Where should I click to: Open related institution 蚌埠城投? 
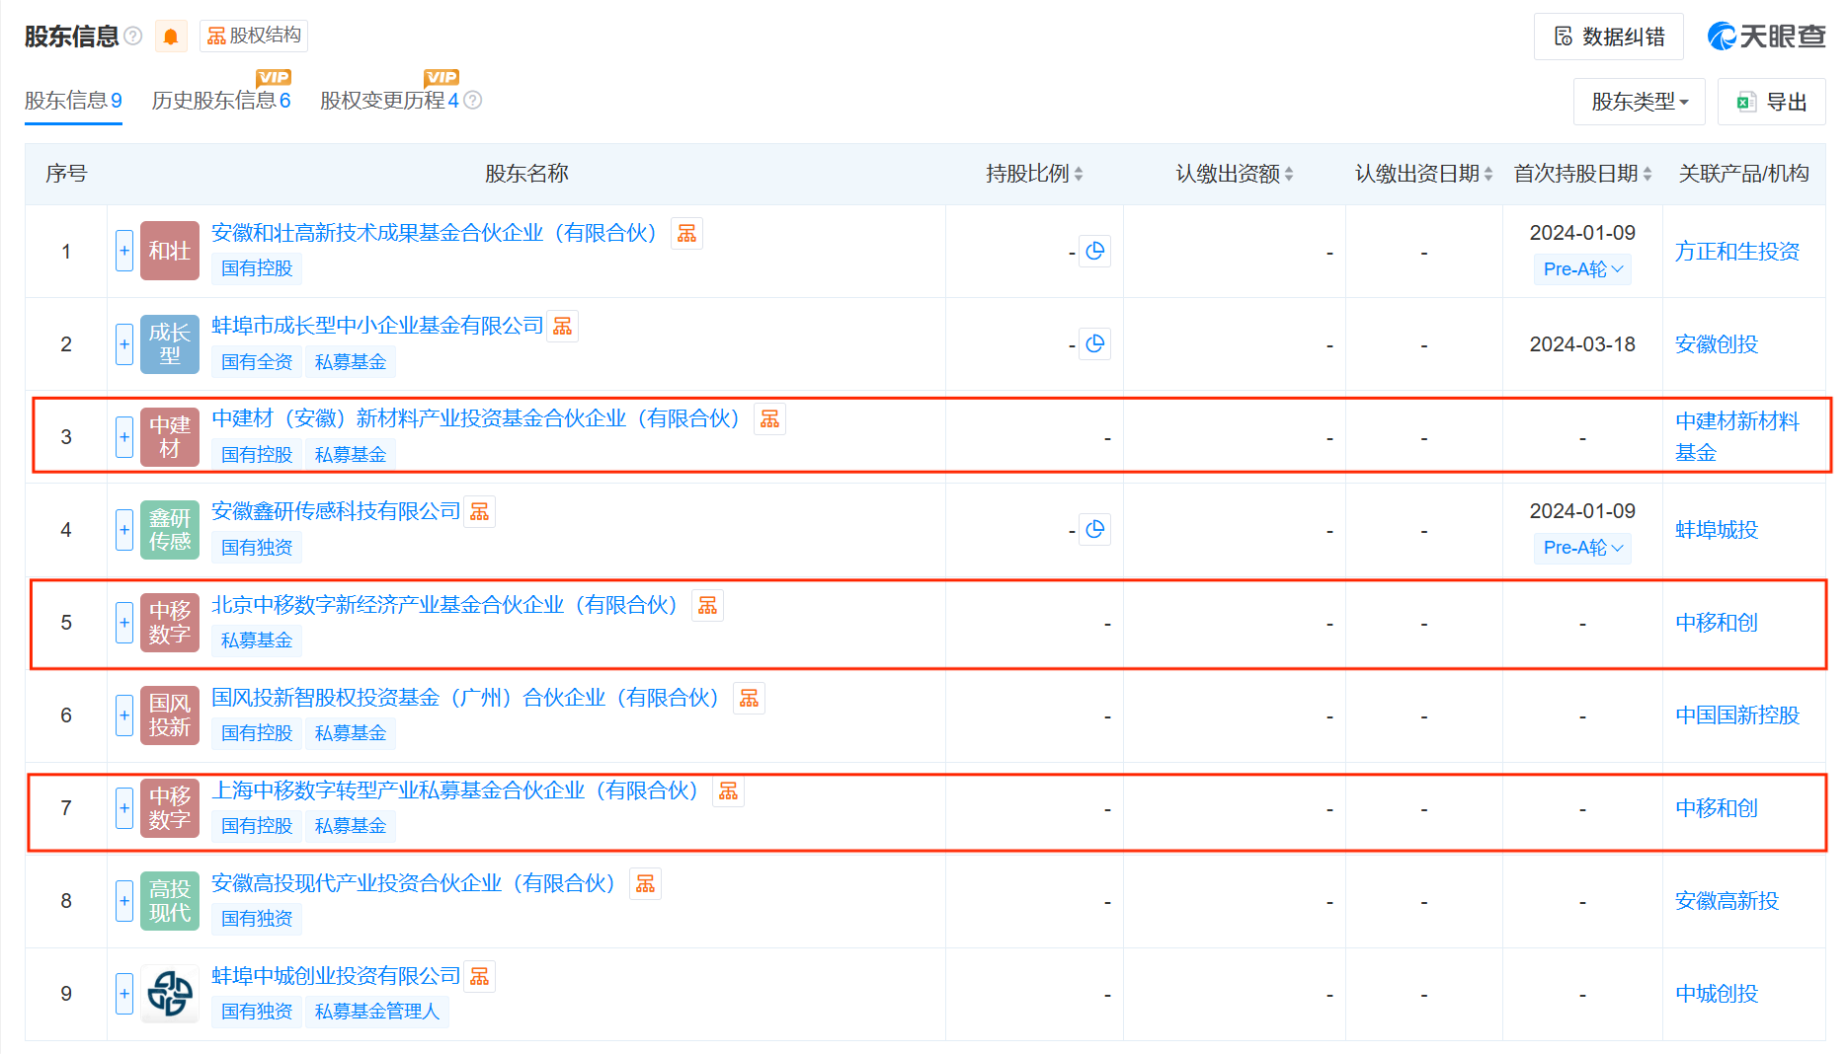[x=1717, y=530]
